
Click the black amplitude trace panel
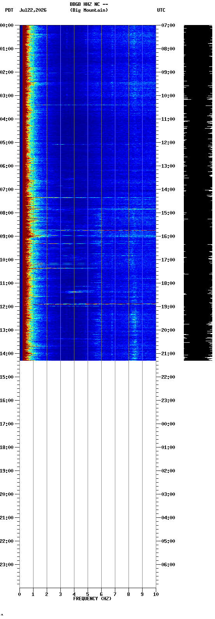click(198, 193)
